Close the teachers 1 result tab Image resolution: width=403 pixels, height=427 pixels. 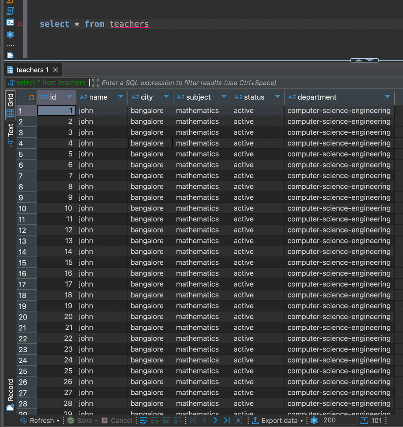coord(55,70)
